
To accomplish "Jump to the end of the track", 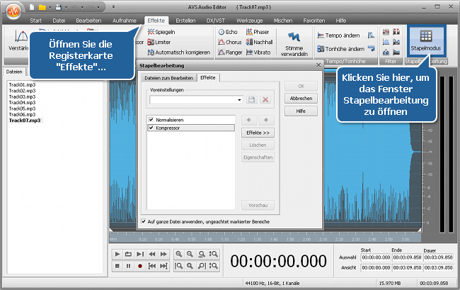I will (163, 266).
